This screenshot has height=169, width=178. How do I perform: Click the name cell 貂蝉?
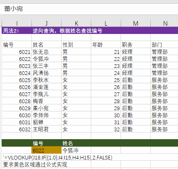tap(47, 122)
